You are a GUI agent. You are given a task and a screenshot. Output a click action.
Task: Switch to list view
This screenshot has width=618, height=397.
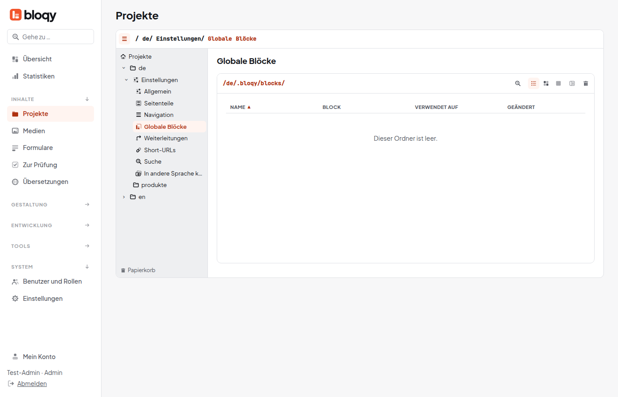point(534,83)
